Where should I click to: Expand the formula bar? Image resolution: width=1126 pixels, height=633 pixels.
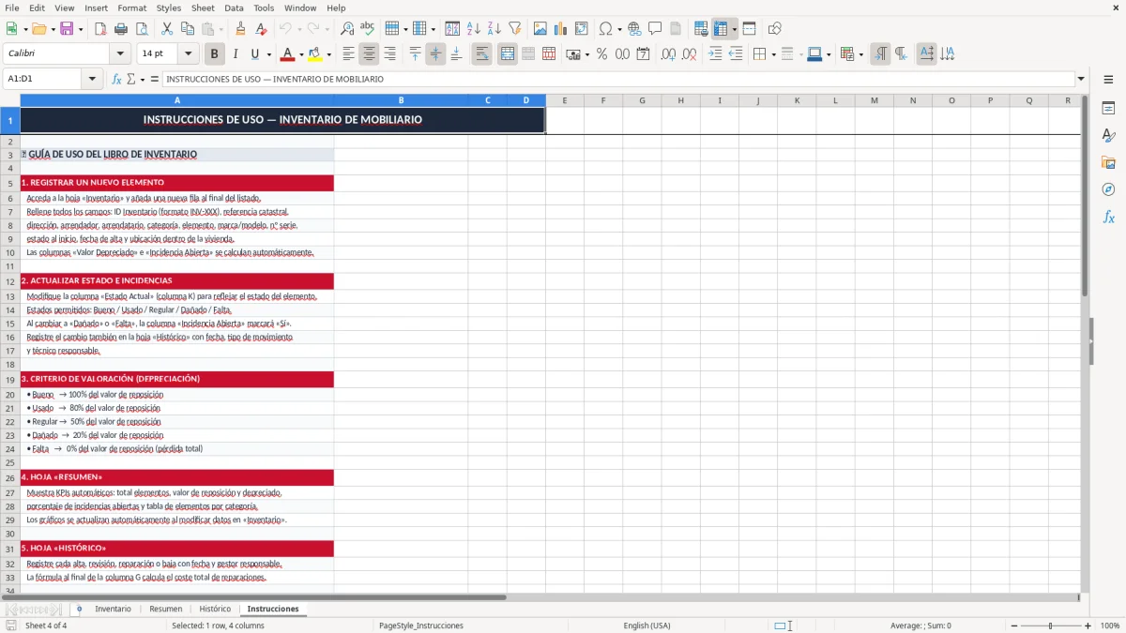[x=1081, y=79]
